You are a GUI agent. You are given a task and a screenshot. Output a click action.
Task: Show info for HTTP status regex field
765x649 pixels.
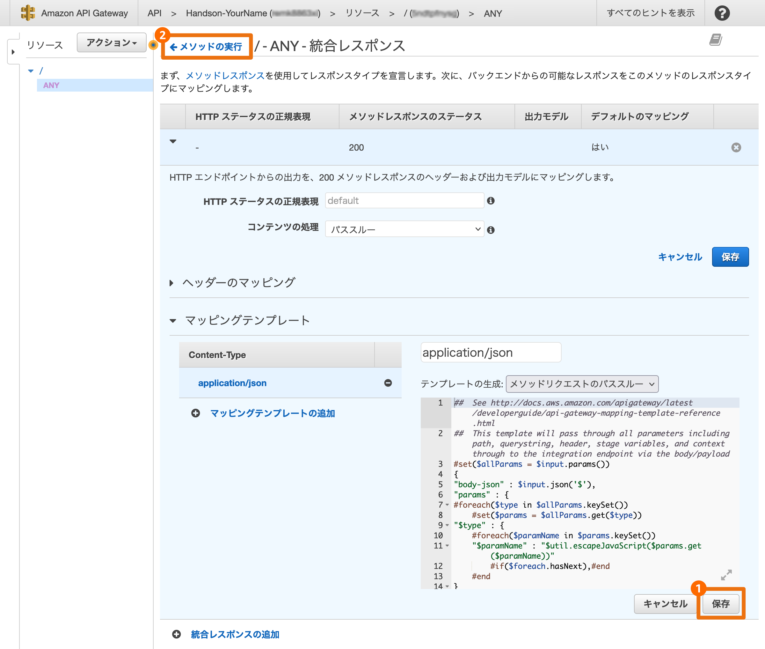491,201
